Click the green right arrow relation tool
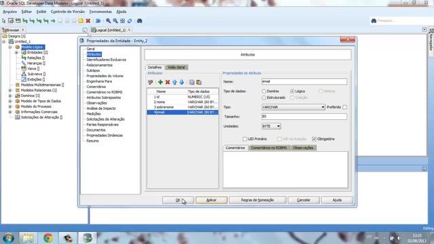Image resolution: width=434 pixels, height=244 pixels. click(53, 21)
